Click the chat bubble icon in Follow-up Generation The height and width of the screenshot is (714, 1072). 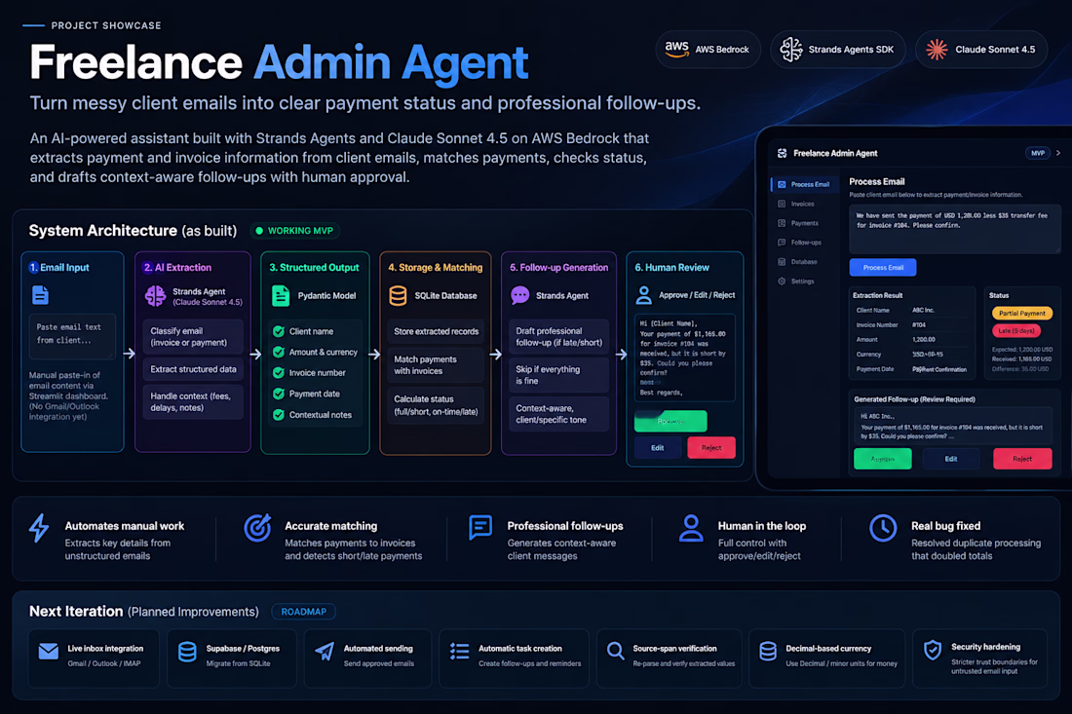click(x=520, y=295)
